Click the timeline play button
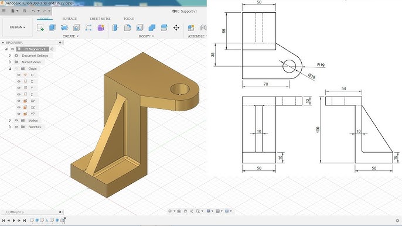Image resolution: width=402 pixels, height=226 pixels. (x=14, y=220)
